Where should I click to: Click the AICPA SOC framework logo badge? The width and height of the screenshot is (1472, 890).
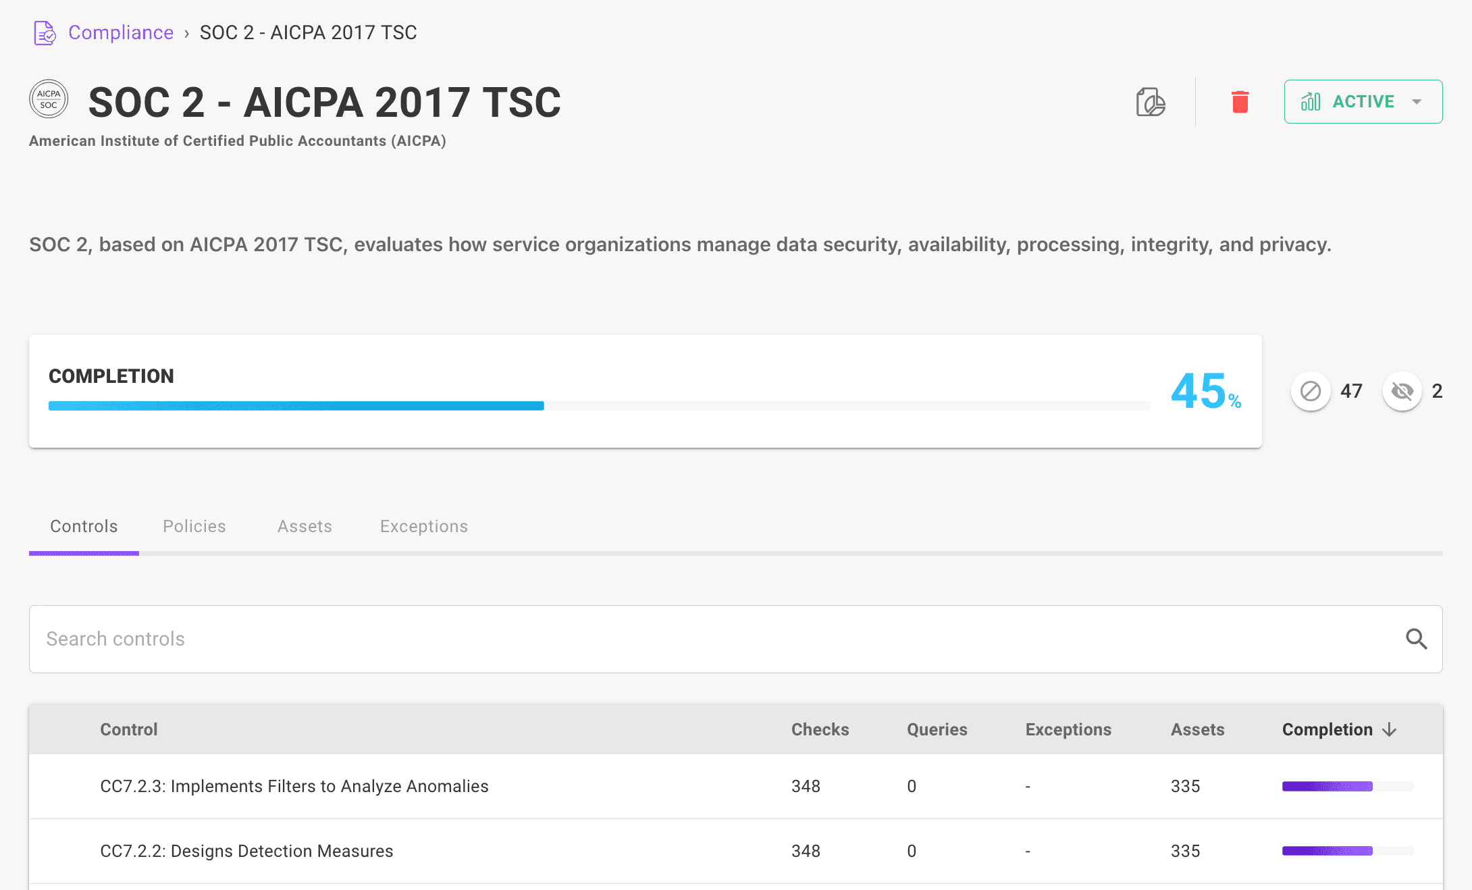pyautogui.click(x=49, y=99)
